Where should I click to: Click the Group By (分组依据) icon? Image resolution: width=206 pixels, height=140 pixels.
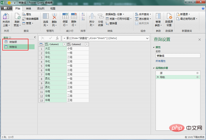101,16
